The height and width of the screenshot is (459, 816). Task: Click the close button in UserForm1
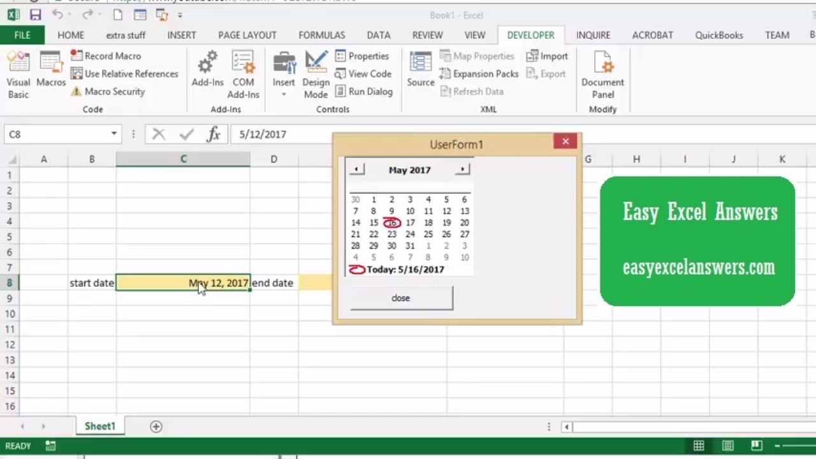(402, 298)
